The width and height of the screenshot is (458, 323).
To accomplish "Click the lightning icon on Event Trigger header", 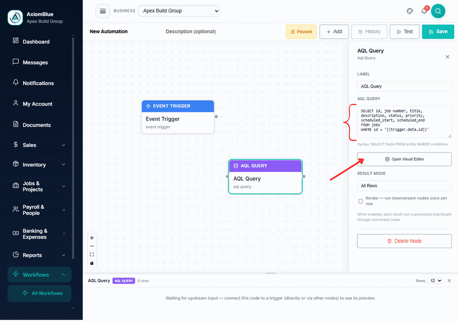I will (x=148, y=106).
